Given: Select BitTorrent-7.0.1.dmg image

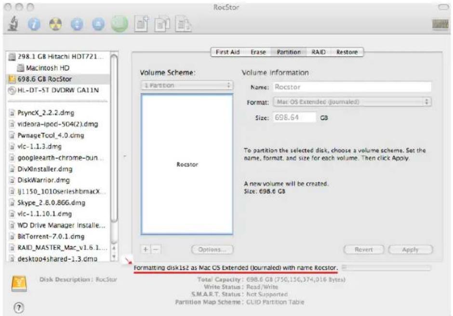Looking at the screenshot, I should (58, 237).
